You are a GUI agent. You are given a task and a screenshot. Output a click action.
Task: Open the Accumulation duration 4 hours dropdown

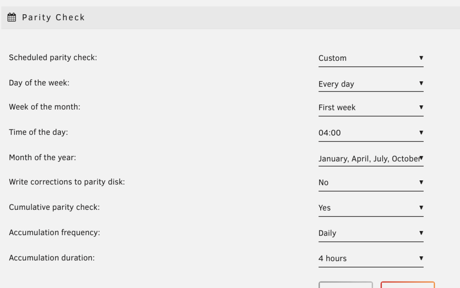click(x=371, y=259)
